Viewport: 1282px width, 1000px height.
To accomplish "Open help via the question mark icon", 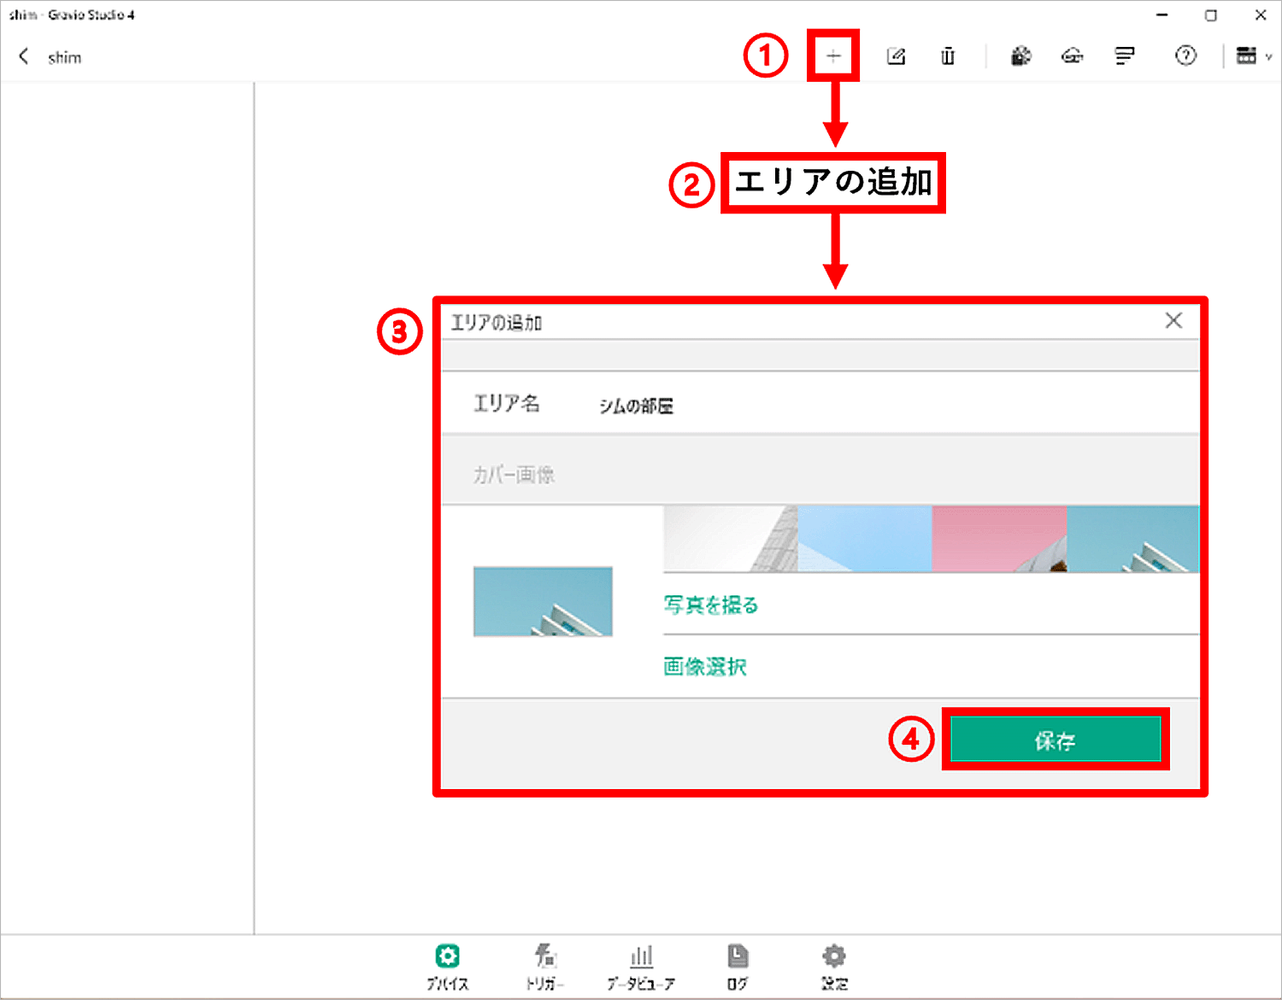I will [x=1185, y=56].
